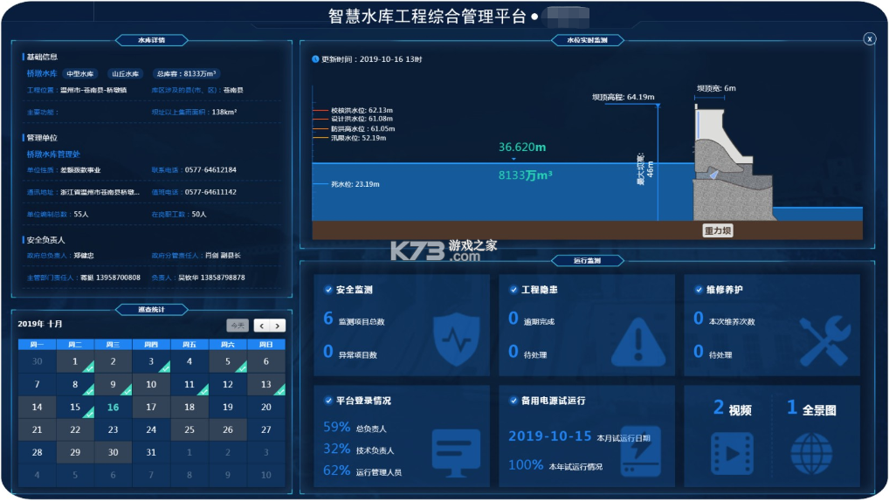
Task: Click the 100% 本年试运行情况 value
Action: click(555, 465)
